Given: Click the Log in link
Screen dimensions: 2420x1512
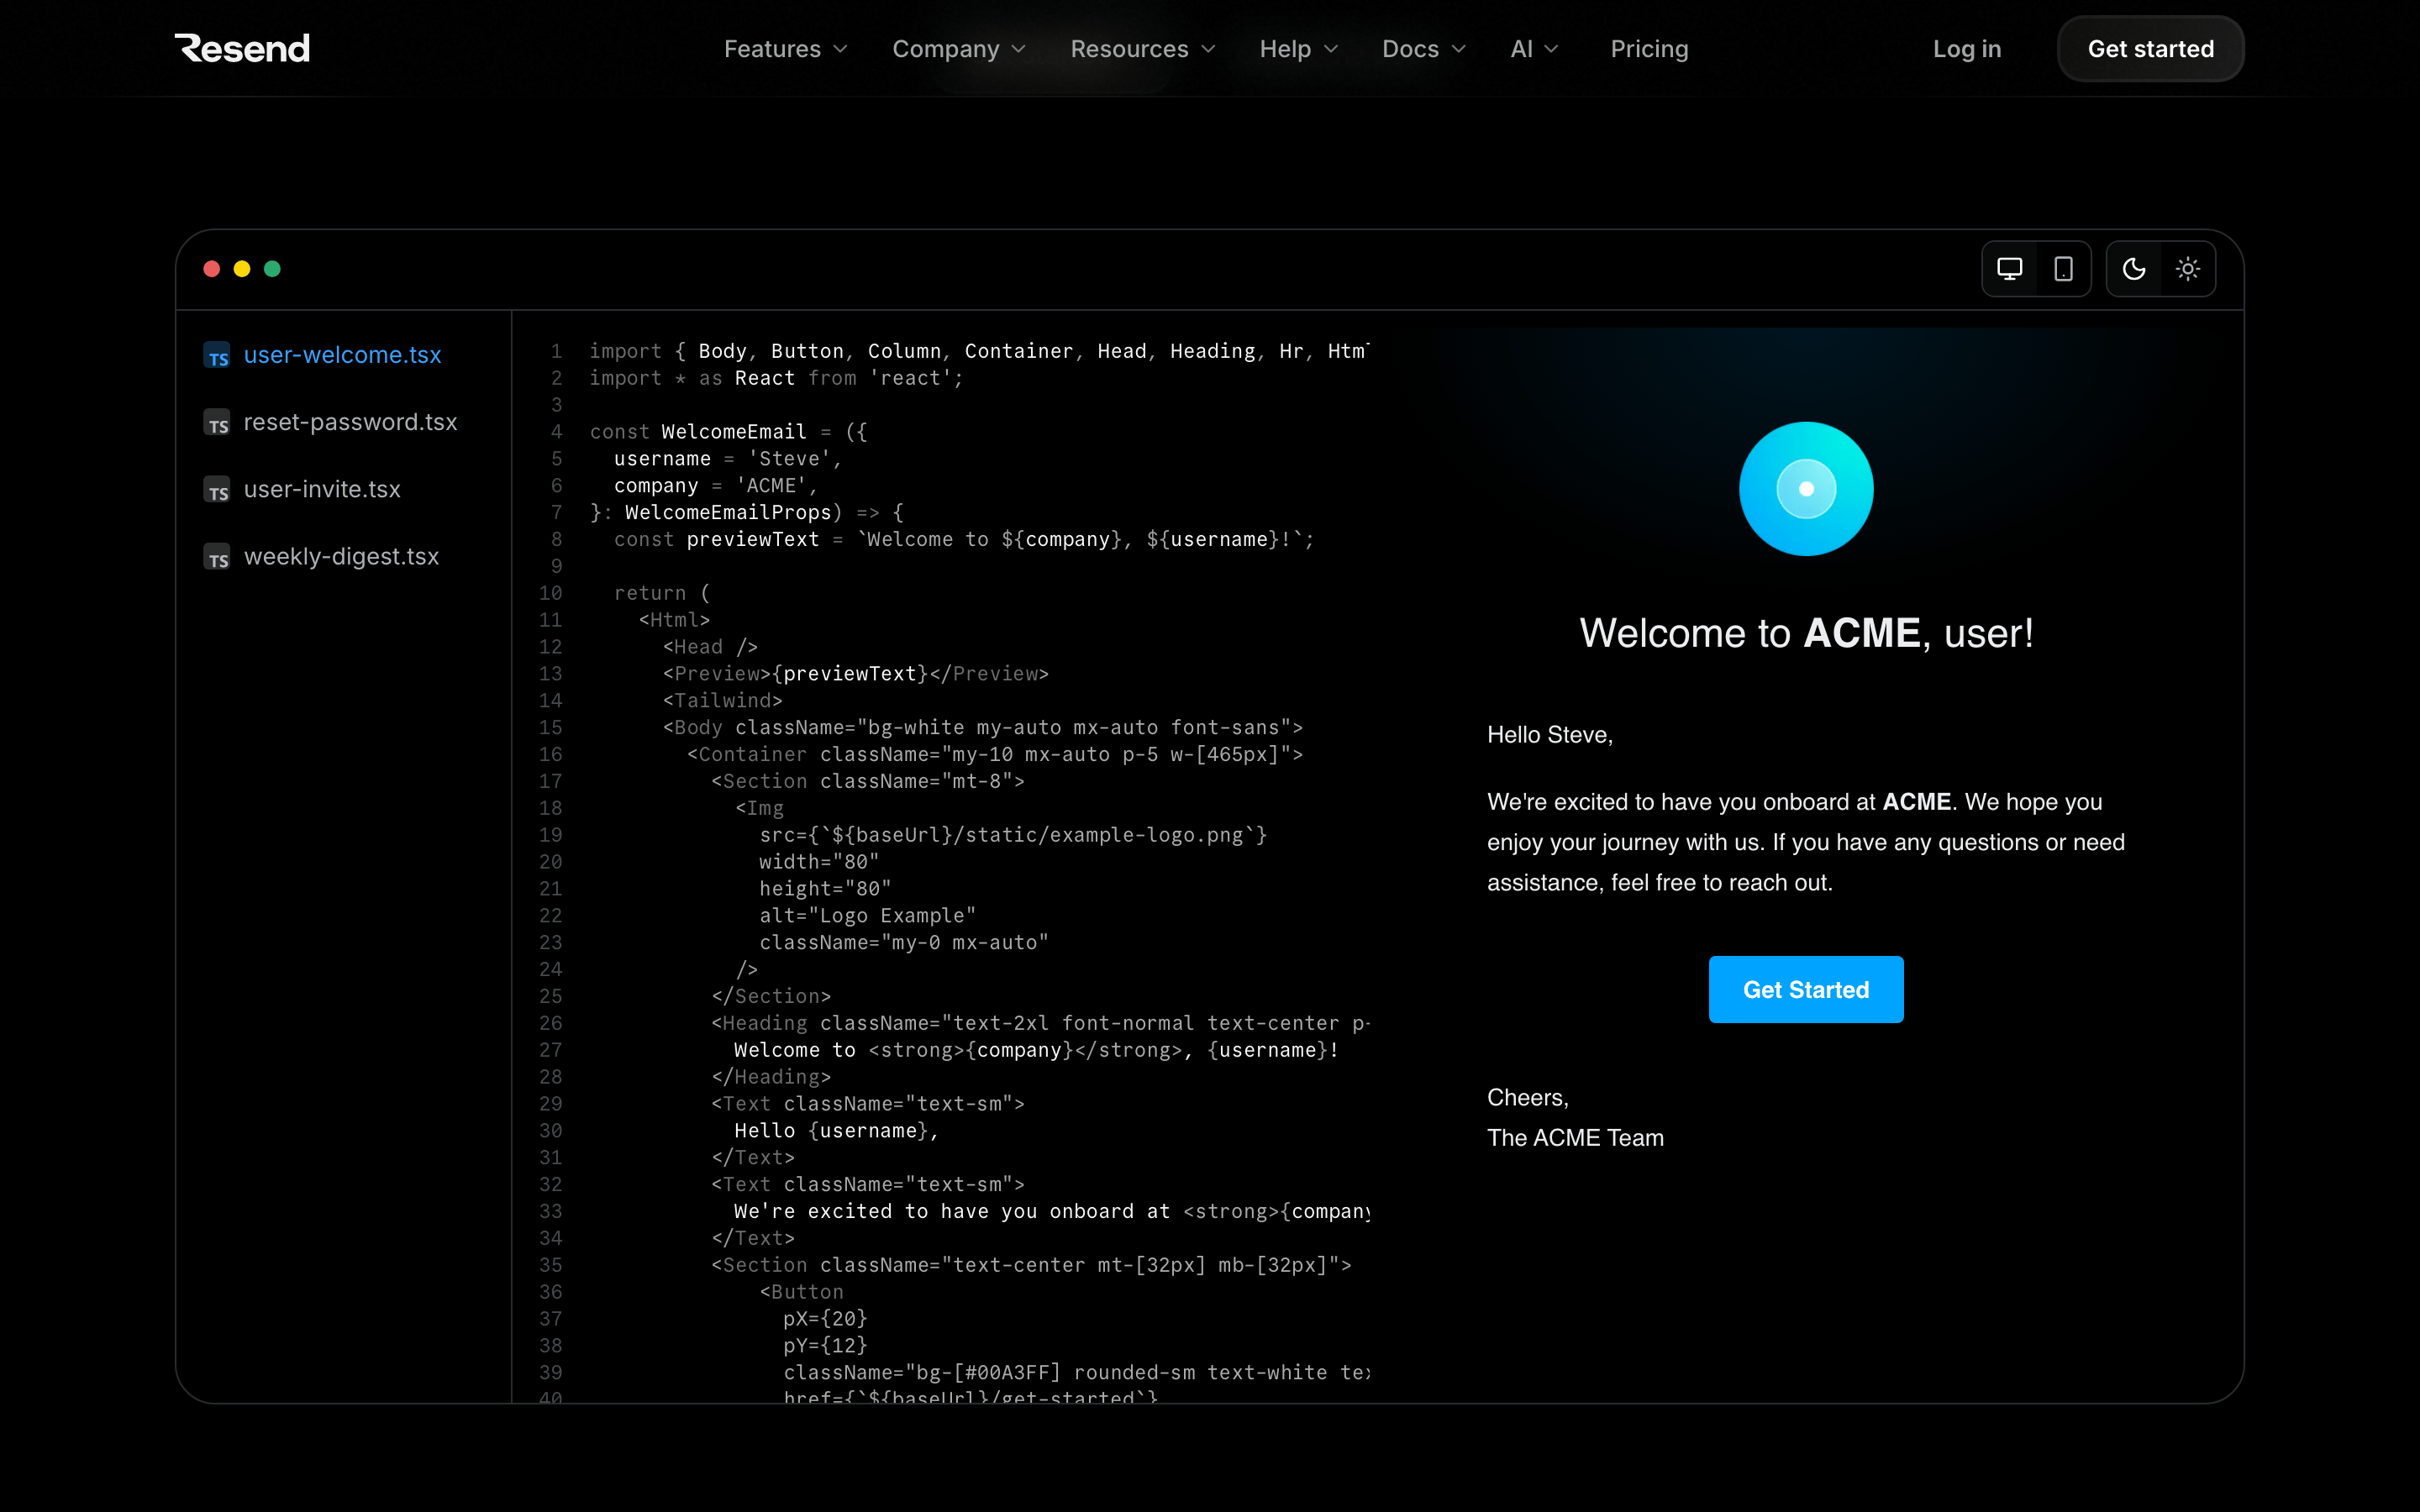Looking at the screenshot, I should tap(1967, 49).
